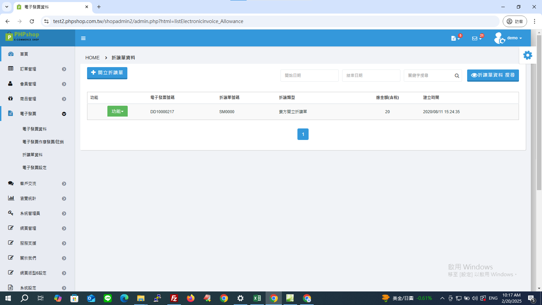Open the LINE app in taskbar
This screenshot has width=542, height=305.
coord(108,298)
